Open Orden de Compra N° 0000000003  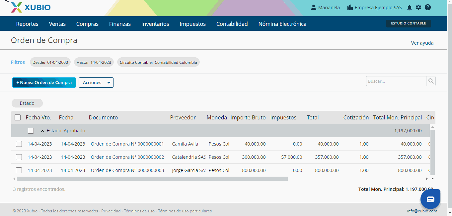(127, 170)
